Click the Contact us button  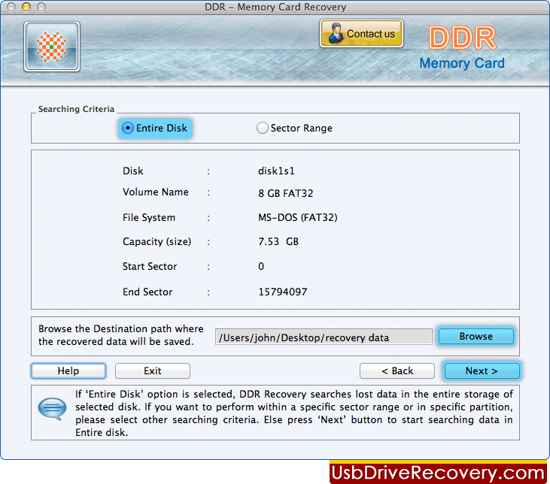tap(361, 34)
